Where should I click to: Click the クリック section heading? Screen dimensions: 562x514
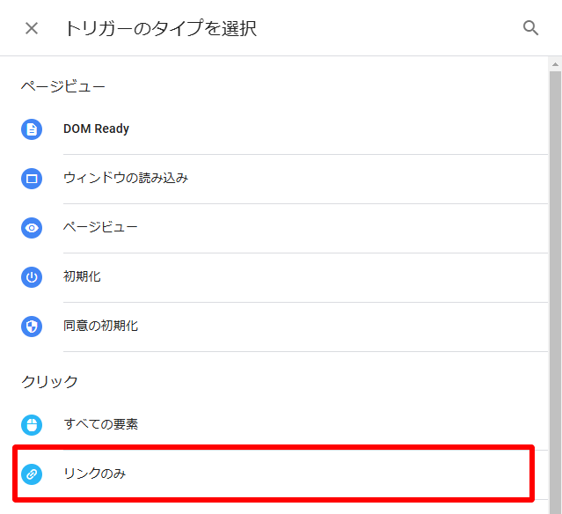click(49, 382)
